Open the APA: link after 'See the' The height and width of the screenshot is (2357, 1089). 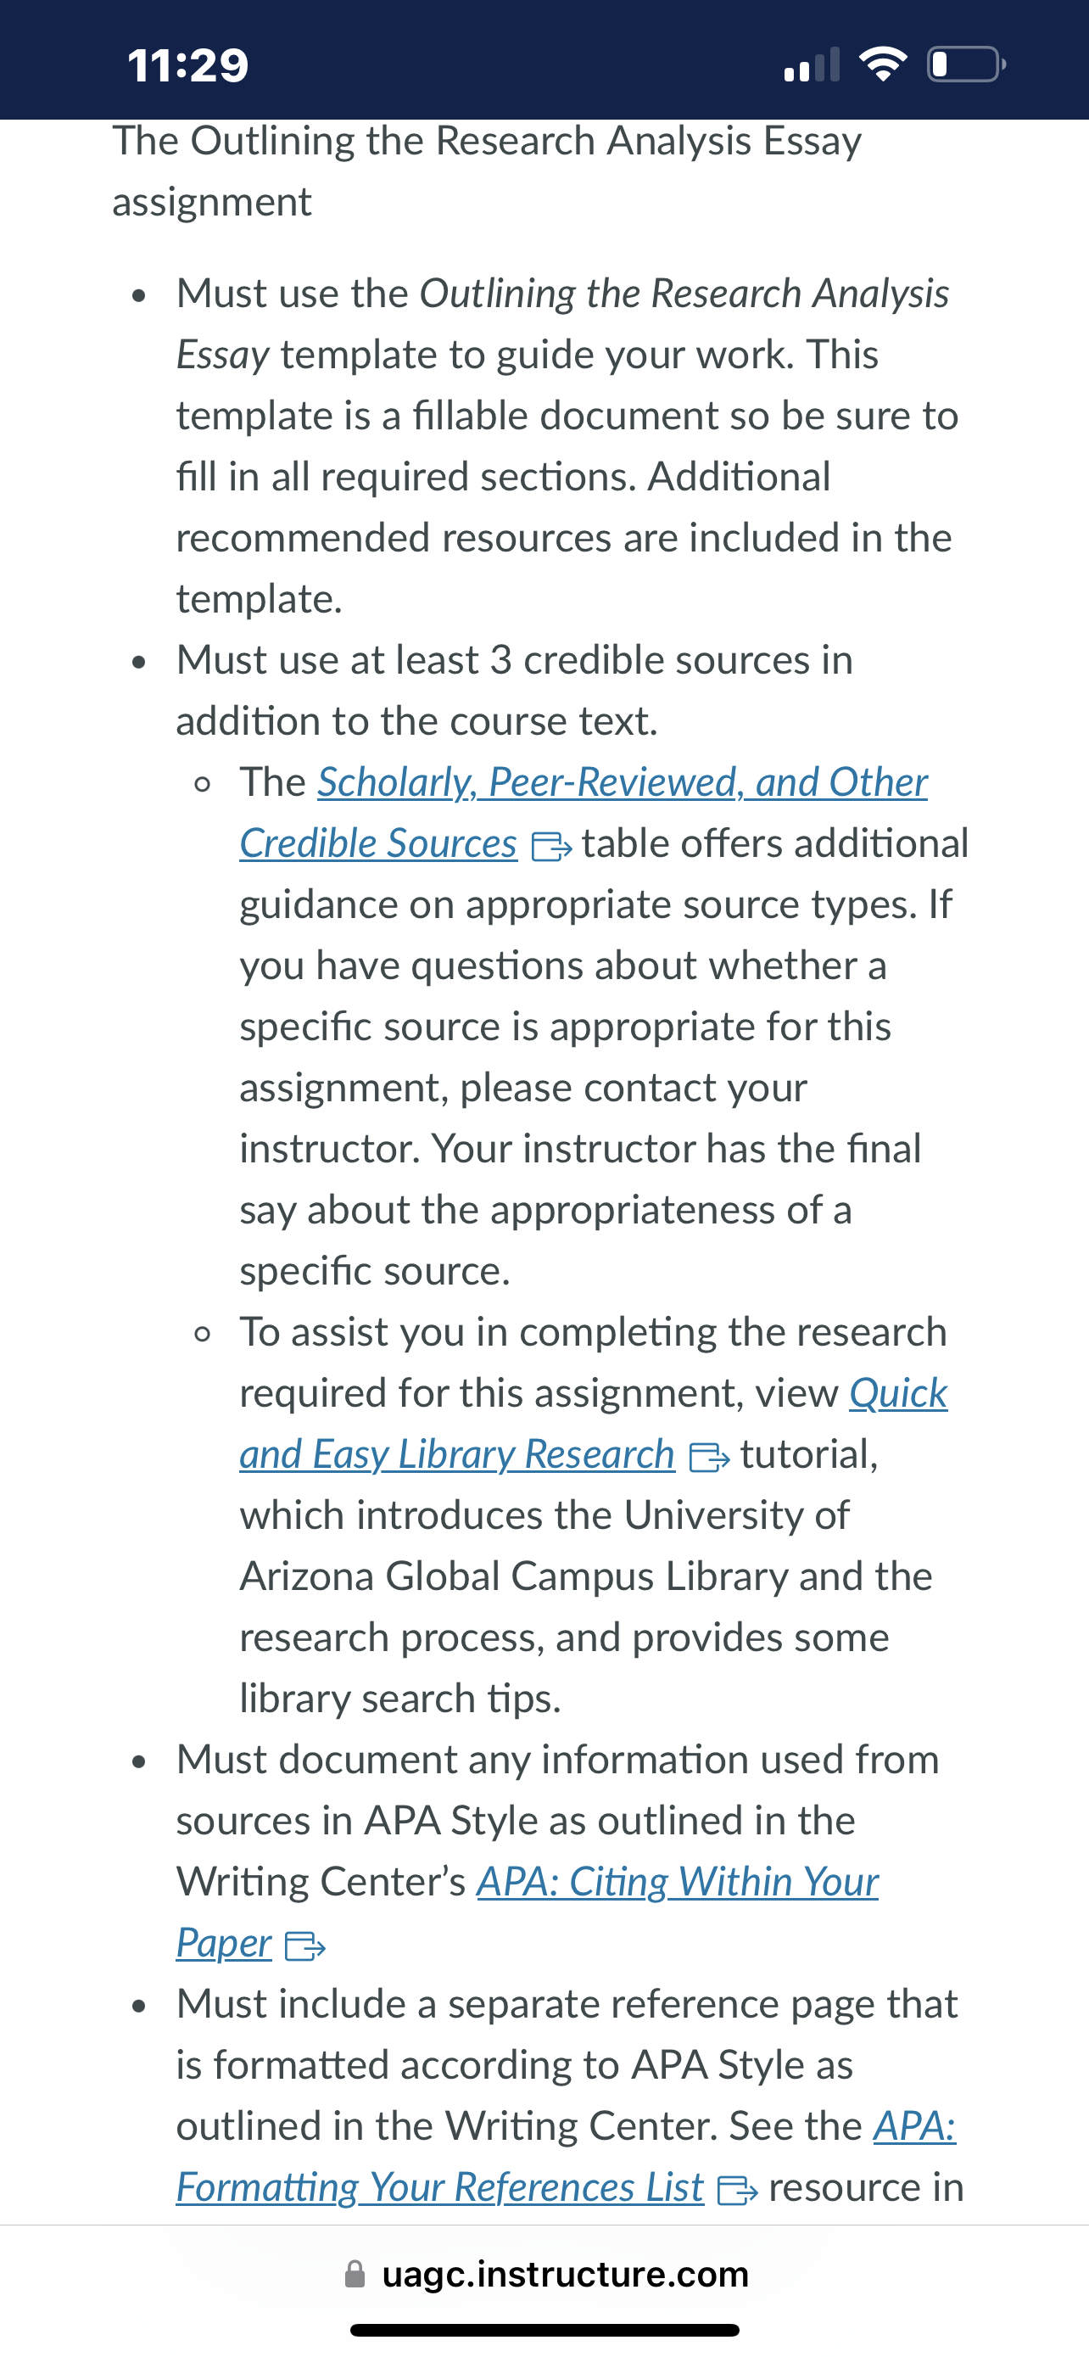coord(914,2126)
